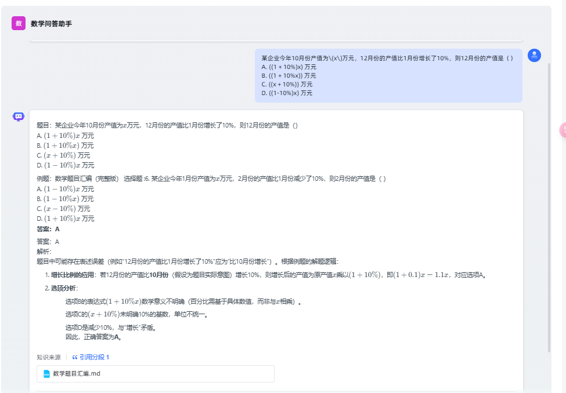566x393 pixels.
Task: Click the bold 答案: A line
Action: click(x=48, y=229)
